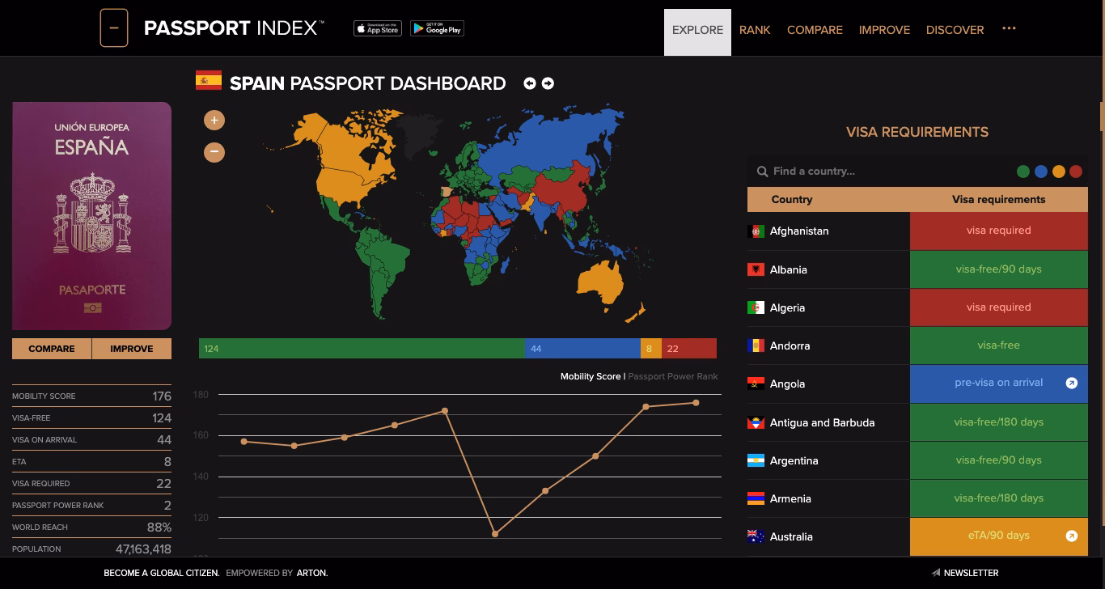Sort by Visa requirements column header

[998, 199]
